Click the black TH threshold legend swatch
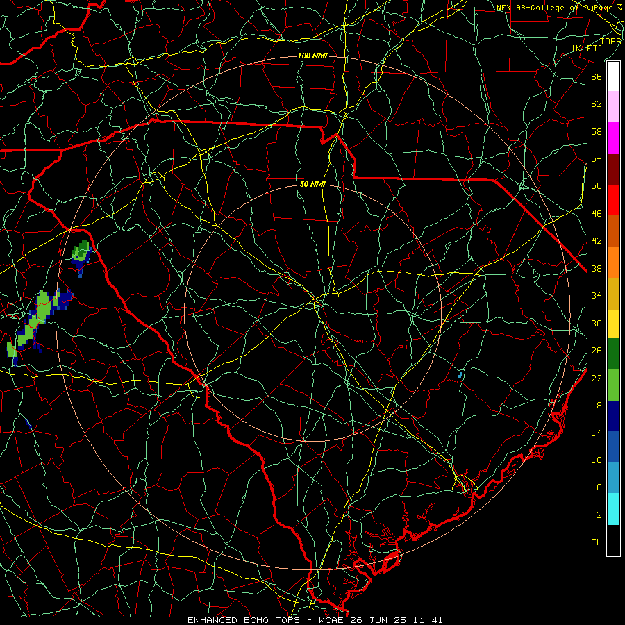Viewport: 625px width, 625px height. point(613,540)
